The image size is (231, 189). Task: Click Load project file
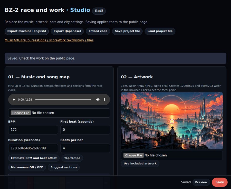[x=160, y=31]
